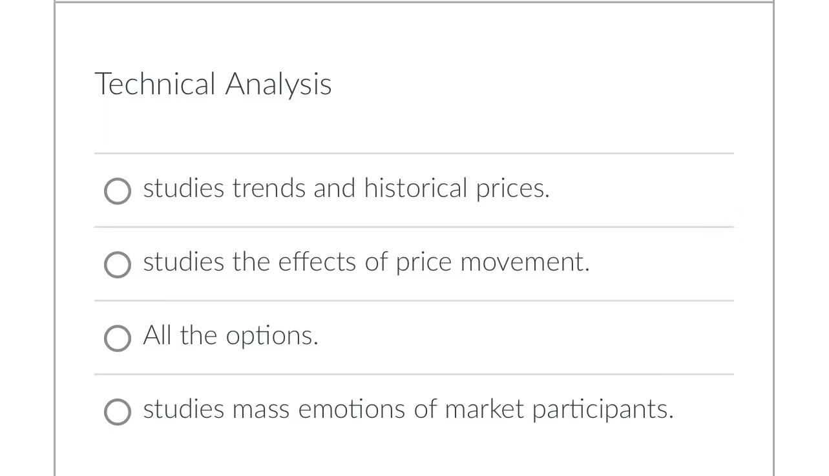Select 'studies mass emotions of market participants'
The width and height of the screenshot is (829, 476).
pyautogui.click(x=117, y=411)
